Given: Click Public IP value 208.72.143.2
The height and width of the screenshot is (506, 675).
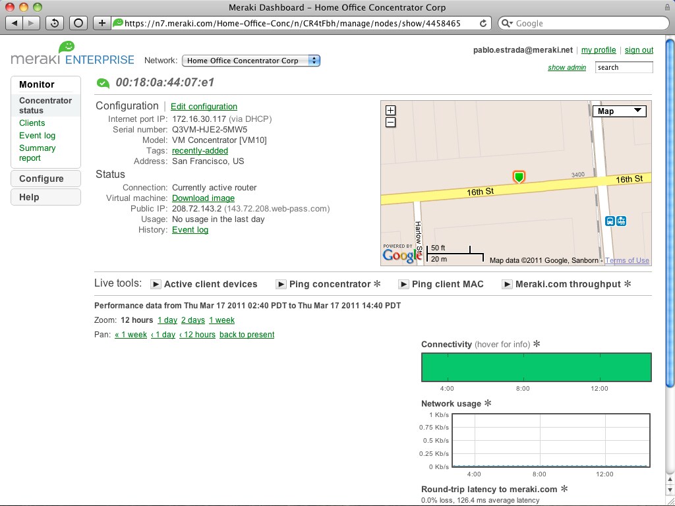Looking at the screenshot, I should click(196, 209).
